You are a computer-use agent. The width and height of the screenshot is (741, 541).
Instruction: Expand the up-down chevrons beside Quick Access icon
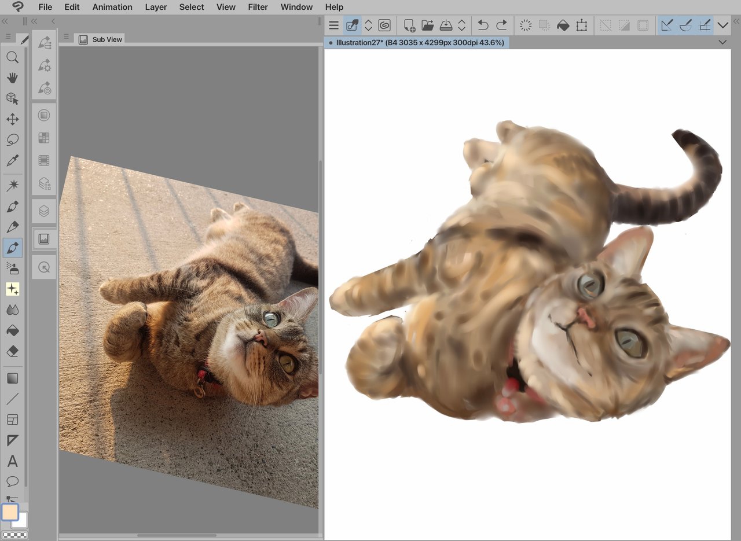368,25
